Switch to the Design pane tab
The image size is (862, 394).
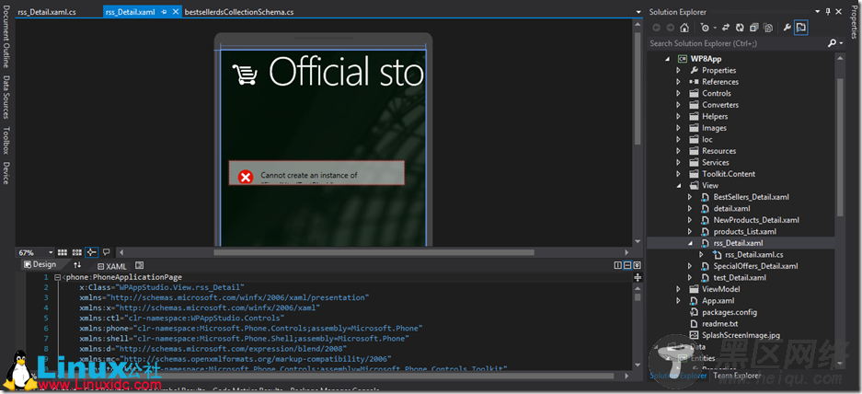pos(40,265)
